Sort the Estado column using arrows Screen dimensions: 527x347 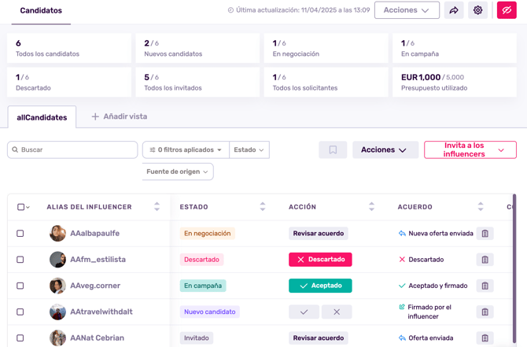(x=263, y=207)
